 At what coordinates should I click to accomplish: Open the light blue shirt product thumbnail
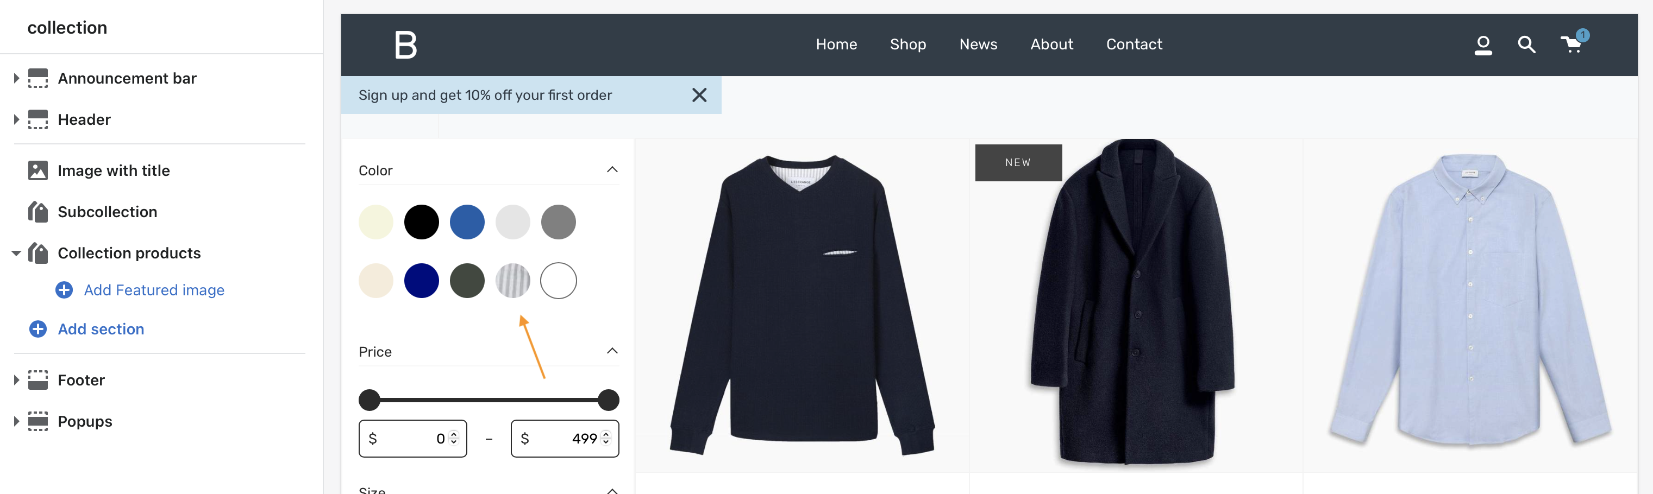[1469, 301]
